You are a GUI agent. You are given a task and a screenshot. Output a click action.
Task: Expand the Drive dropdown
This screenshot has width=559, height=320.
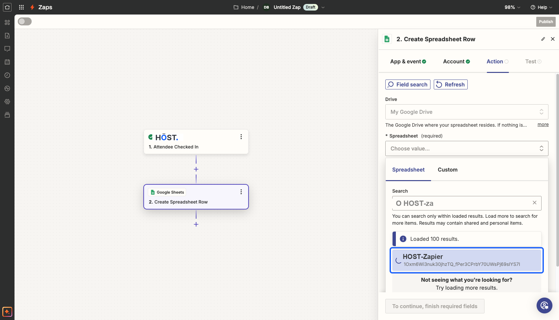[x=467, y=112]
